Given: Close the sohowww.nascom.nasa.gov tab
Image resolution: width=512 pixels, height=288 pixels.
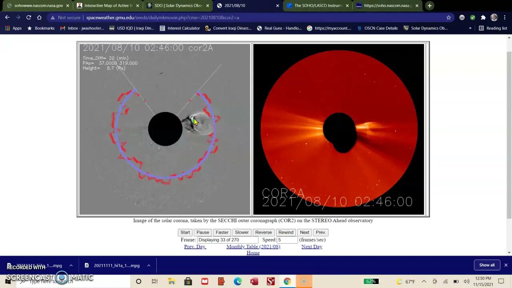Looking at the screenshot, I should coord(68,6).
